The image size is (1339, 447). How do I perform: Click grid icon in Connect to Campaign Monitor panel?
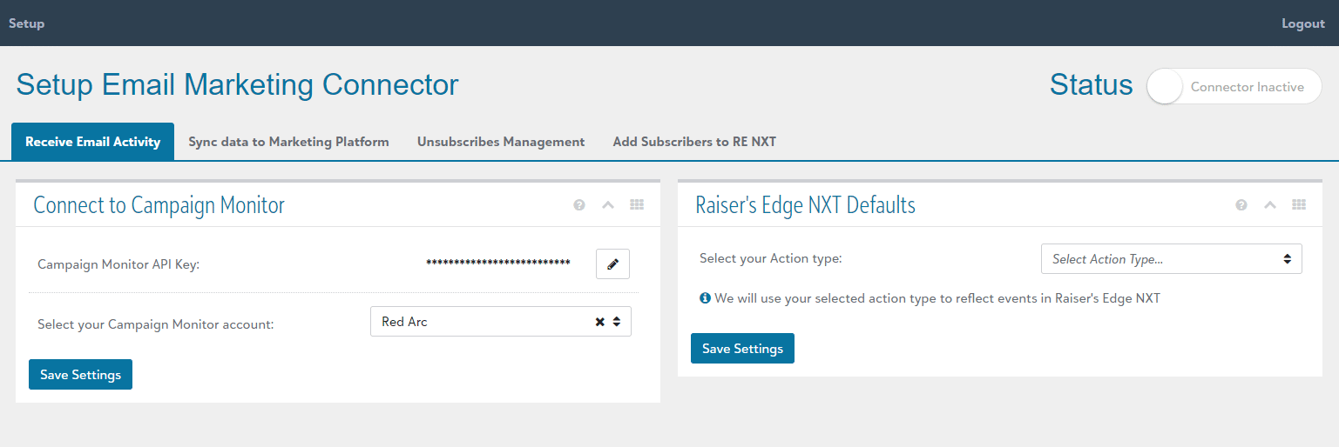coord(637,205)
